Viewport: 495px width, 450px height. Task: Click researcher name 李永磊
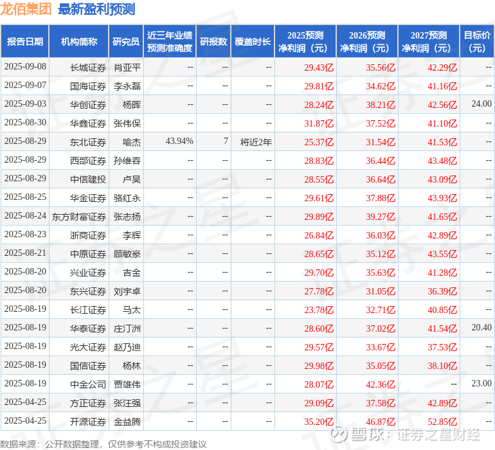click(127, 86)
